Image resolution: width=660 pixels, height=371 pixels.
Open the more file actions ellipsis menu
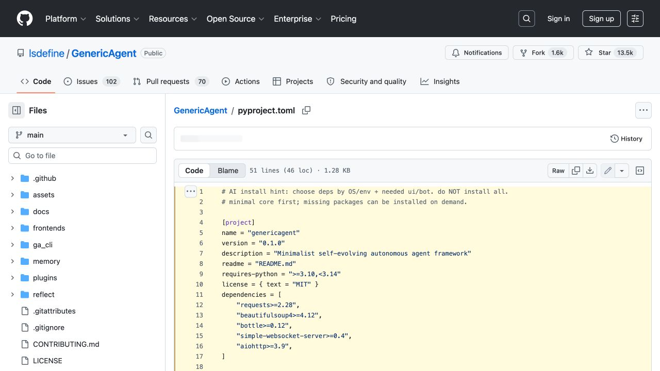(643, 110)
